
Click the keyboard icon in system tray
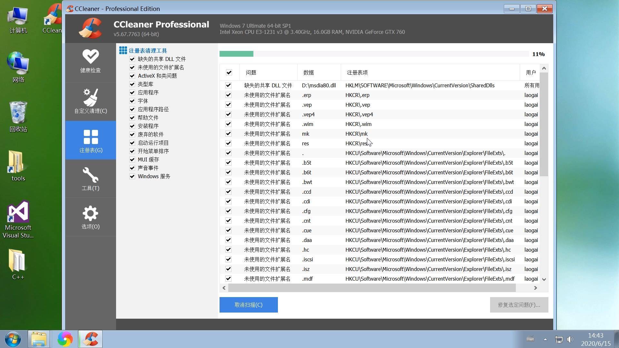point(530,339)
